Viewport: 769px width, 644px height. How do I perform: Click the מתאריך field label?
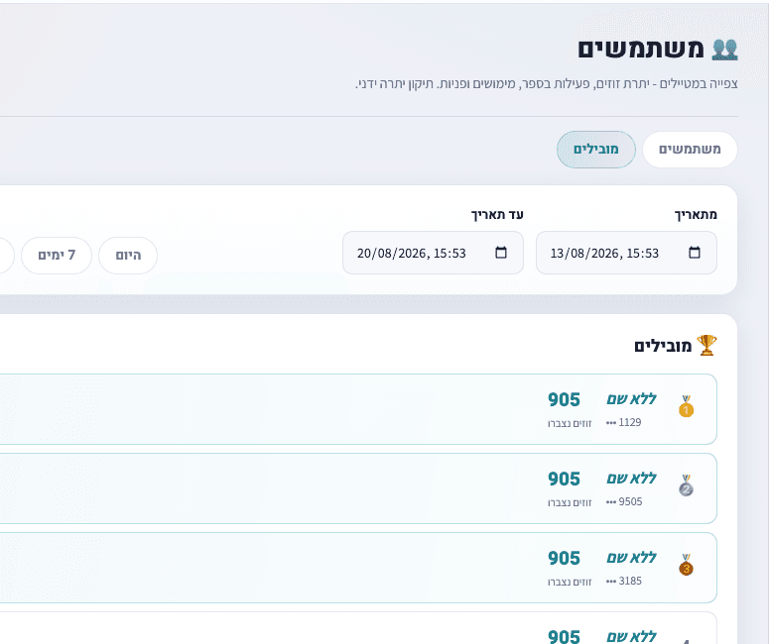[x=696, y=215]
